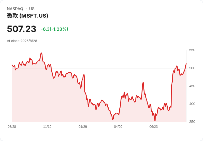Select the 11/10 date axis label

[x=47, y=126]
